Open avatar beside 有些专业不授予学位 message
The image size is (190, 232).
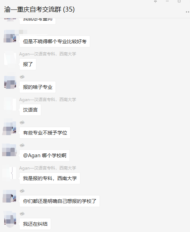point(10,127)
